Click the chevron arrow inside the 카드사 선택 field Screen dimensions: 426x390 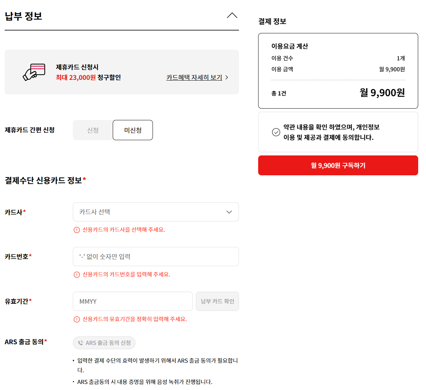coord(229,212)
